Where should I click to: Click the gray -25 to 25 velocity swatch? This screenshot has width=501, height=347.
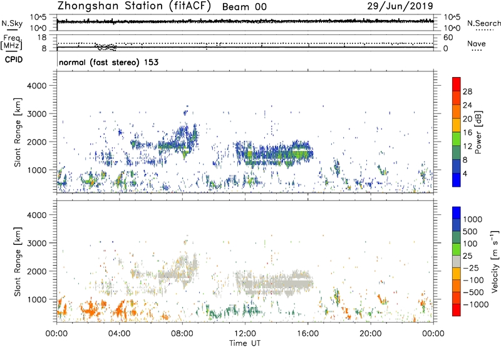pyautogui.click(x=457, y=262)
